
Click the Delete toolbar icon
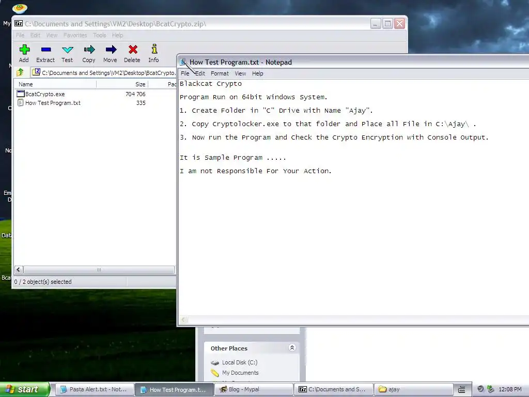132,53
